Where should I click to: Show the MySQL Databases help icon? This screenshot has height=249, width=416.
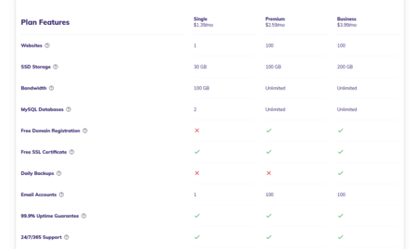[x=69, y=109]
